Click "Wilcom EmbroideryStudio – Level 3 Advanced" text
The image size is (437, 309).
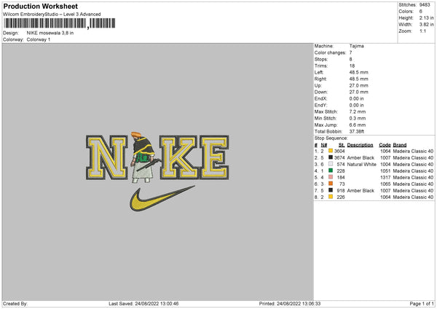pos(52,15)
